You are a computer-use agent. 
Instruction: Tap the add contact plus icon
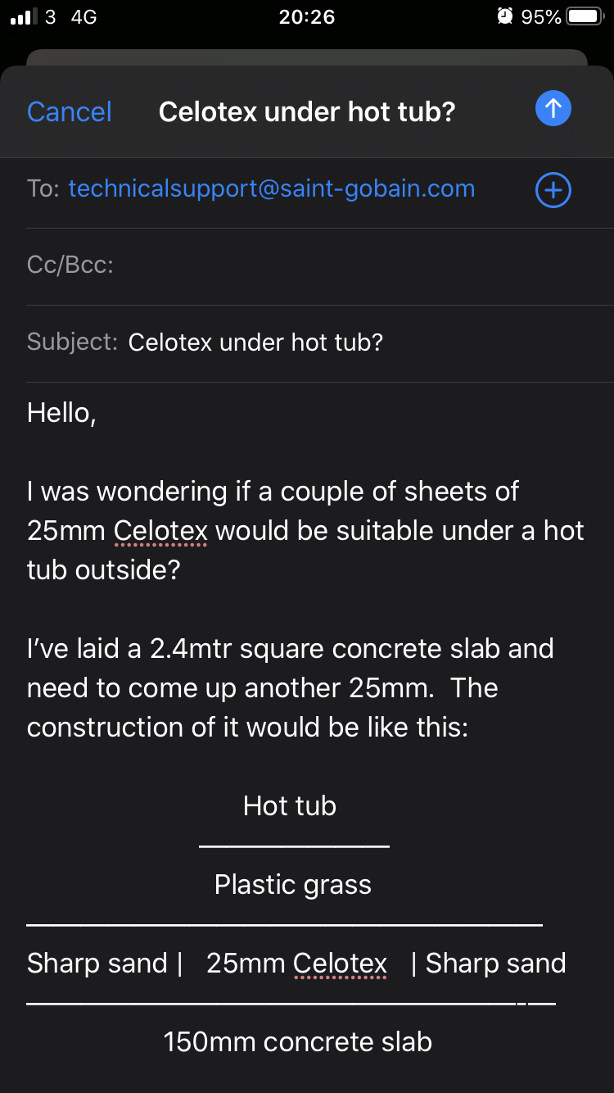tap(553, 190)
